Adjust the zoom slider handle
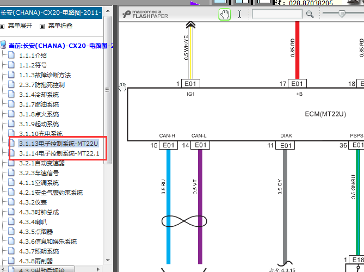The image size is (364, 272). [342, 14]
